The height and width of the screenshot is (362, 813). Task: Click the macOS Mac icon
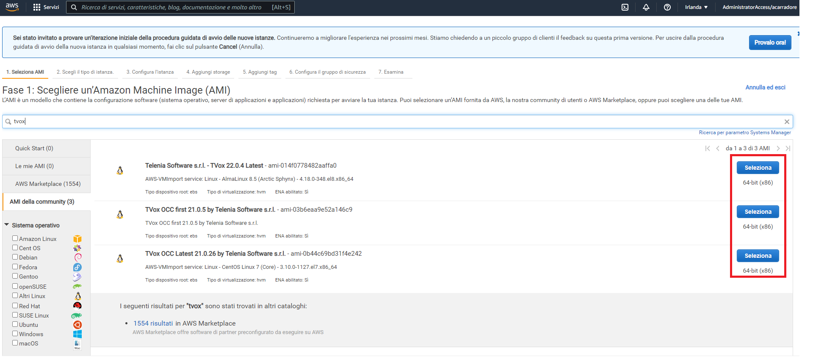click(77, 344)
